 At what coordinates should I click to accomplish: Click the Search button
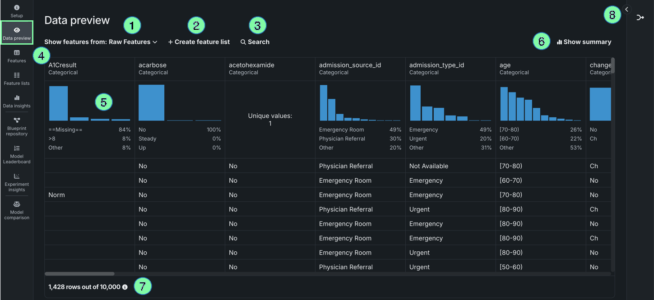click(x=255, y=42)
